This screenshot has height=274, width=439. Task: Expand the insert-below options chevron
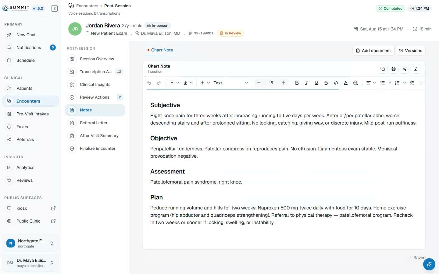191,83
